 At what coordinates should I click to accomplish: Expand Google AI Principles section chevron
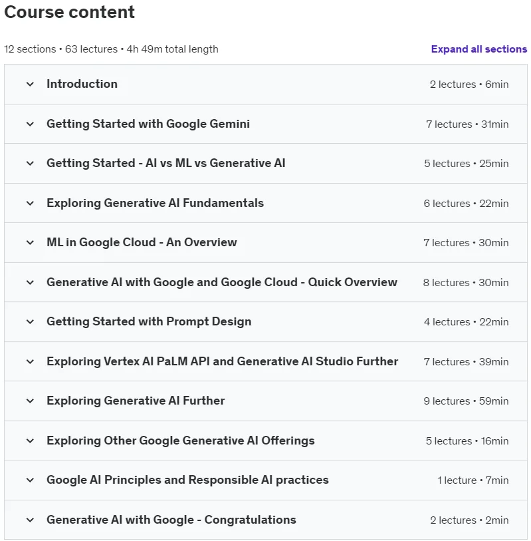click(31, 480)
